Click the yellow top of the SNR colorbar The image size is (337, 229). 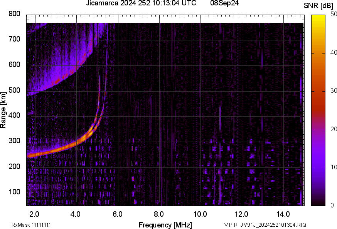tap(318, 17)
